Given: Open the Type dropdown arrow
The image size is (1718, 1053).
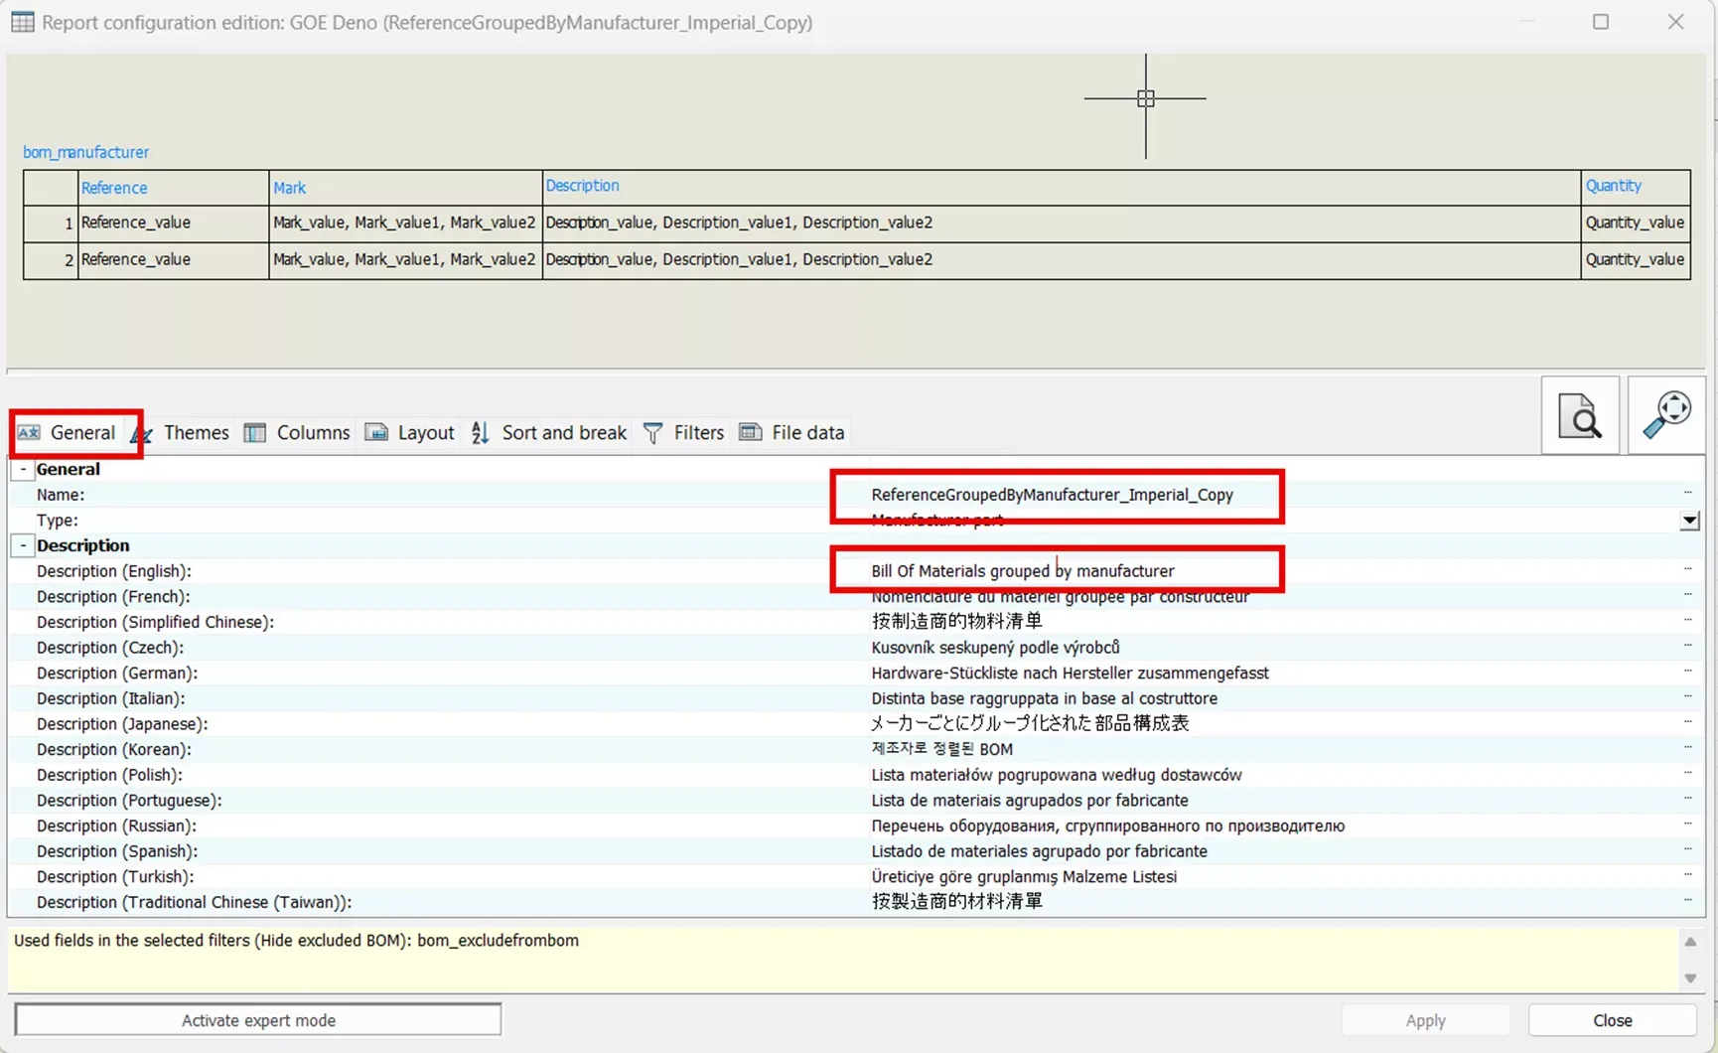Looking at the screenshot, I should 1689,521.
